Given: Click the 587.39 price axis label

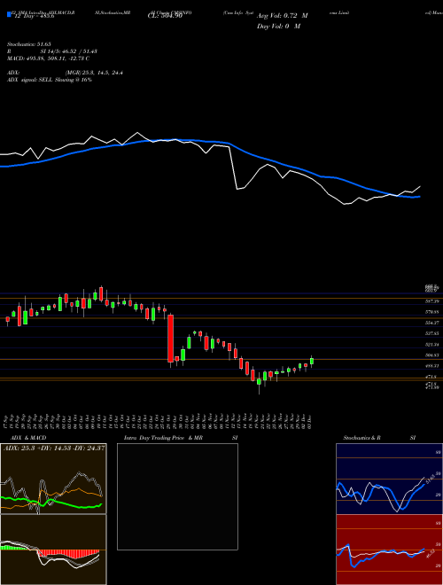Looking at the screenshot, I should click(x=431, y=300).
